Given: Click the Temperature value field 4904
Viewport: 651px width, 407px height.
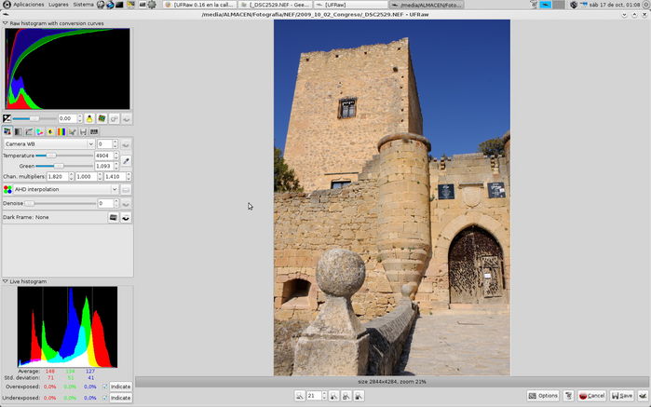Looking at the screenshot, I should (103, 156).
